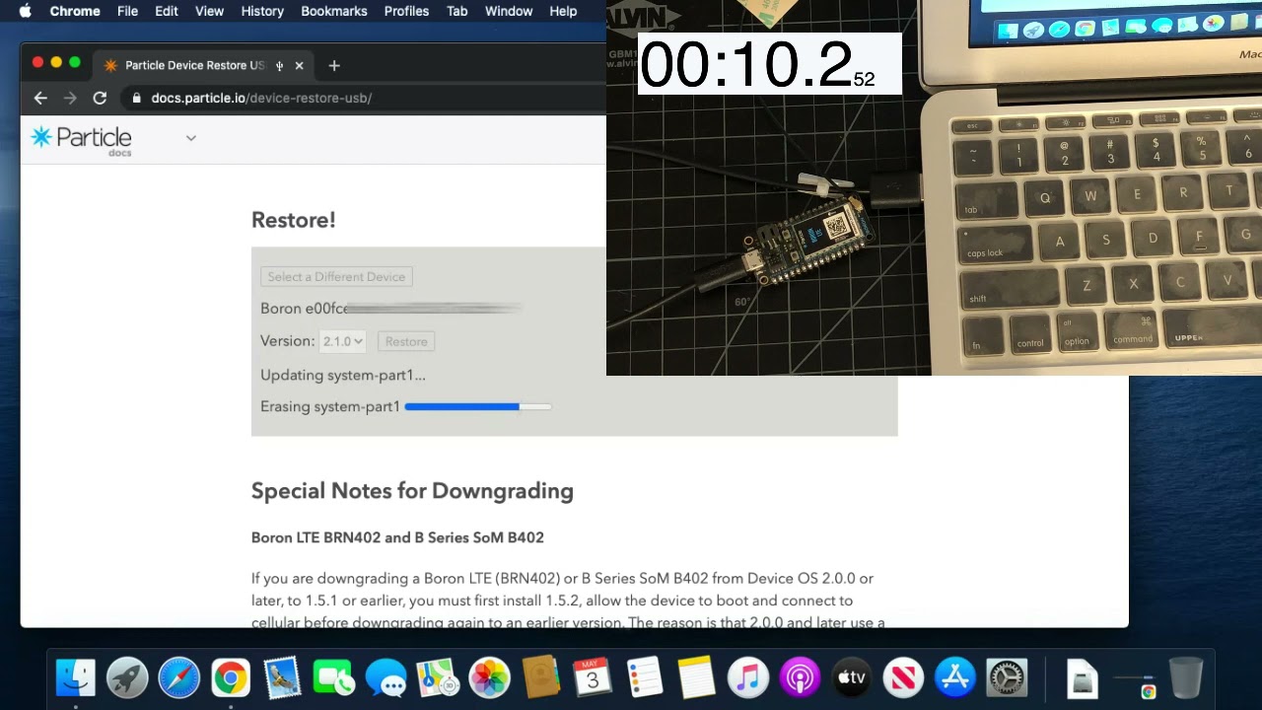Click the Version: label text
The height and width of the screenshot is (710, 1262).
click(288, 341)
